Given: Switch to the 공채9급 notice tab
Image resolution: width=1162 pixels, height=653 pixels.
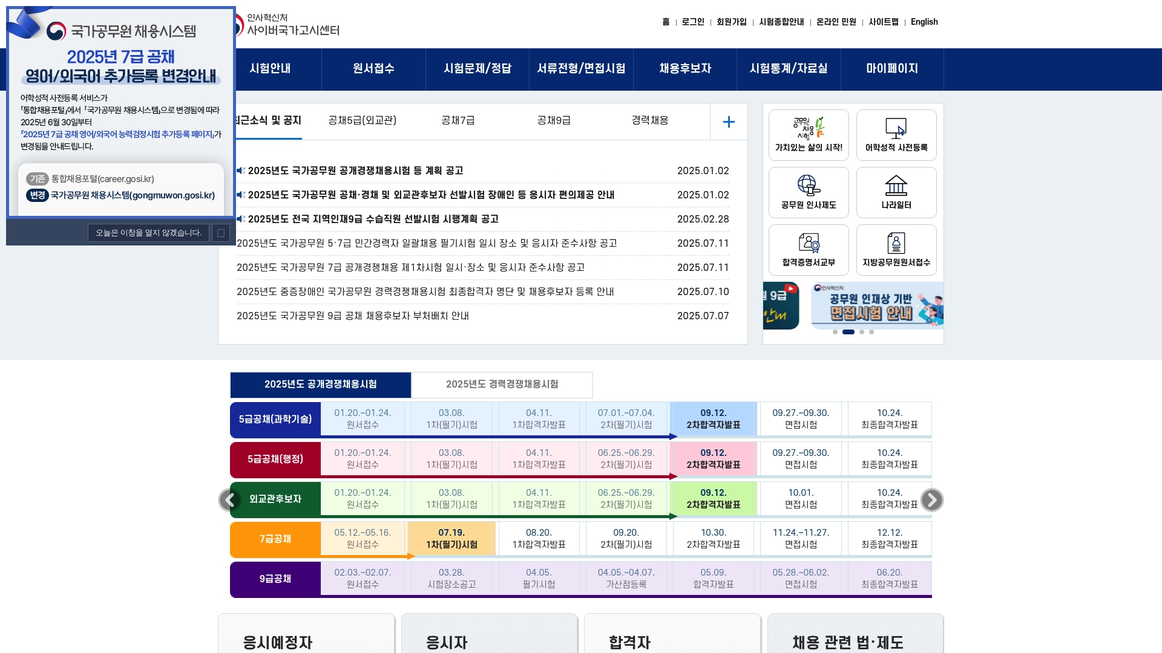Looking at the screenshot, I should [554, 120].
